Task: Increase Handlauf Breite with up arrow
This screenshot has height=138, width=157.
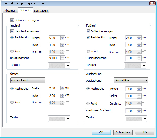Action: click(x=62, y=37)
